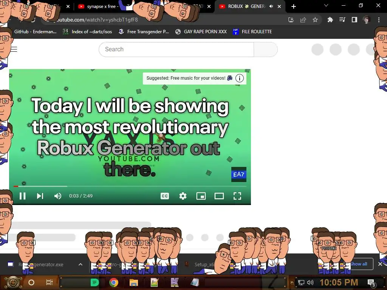This screenshot has width=387, height=290.
Task: Open the notepad app taskbar icon
Action: [154, 282]
